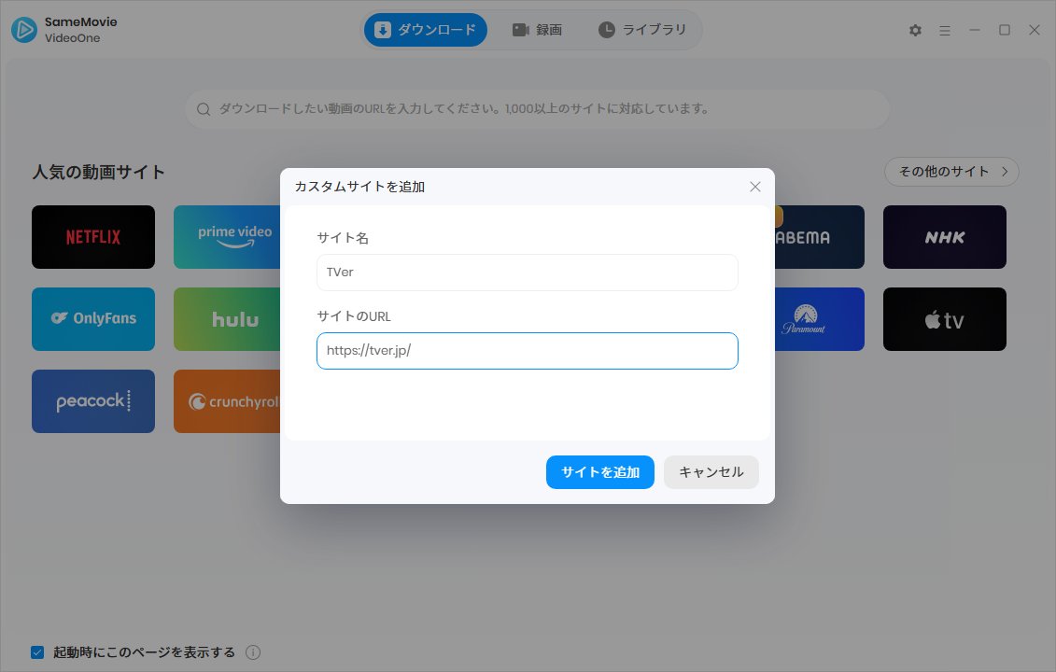Open the Hulu site tile
Screen dimensions: 1056x672
tap(227, 319)
